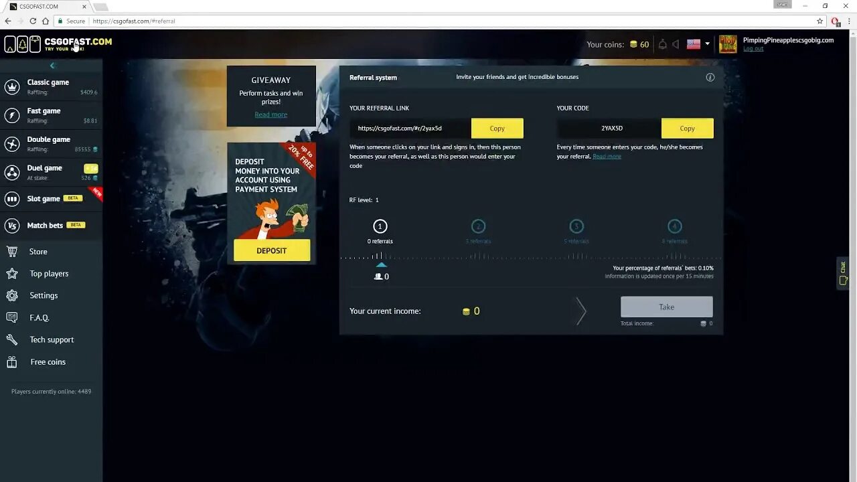Screen dimensions: 857x482
Task: Open Fast game lightning icon
Action: [12, 116]
